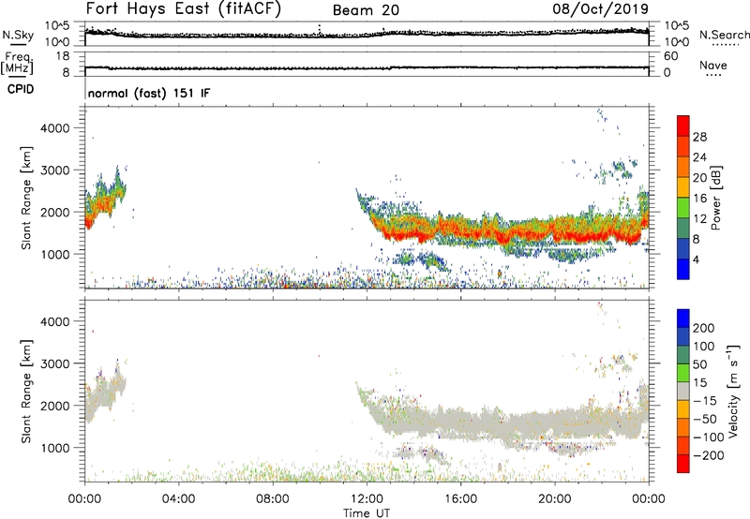Click the 'Velocity [m s⁻¹]' colorbar label

coord(733,391)
